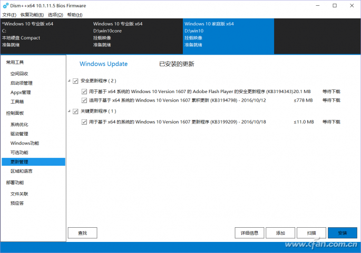Toggle the KB3194343 Adobe Flash Player update checkbox
The width and height of the screenshot is (361, 253).
click(84, 92)
